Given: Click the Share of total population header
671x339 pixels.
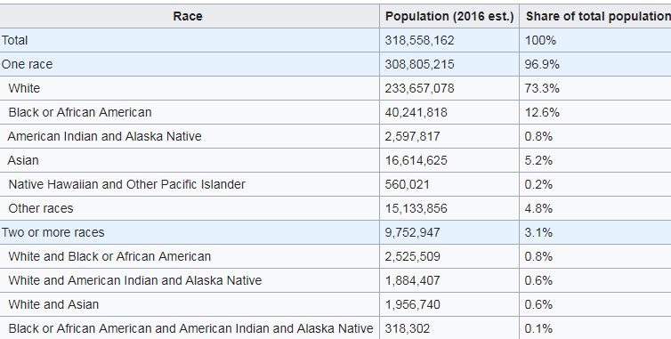Looking at the screenshot, I should pyautogui.click(x=598, y=16).
